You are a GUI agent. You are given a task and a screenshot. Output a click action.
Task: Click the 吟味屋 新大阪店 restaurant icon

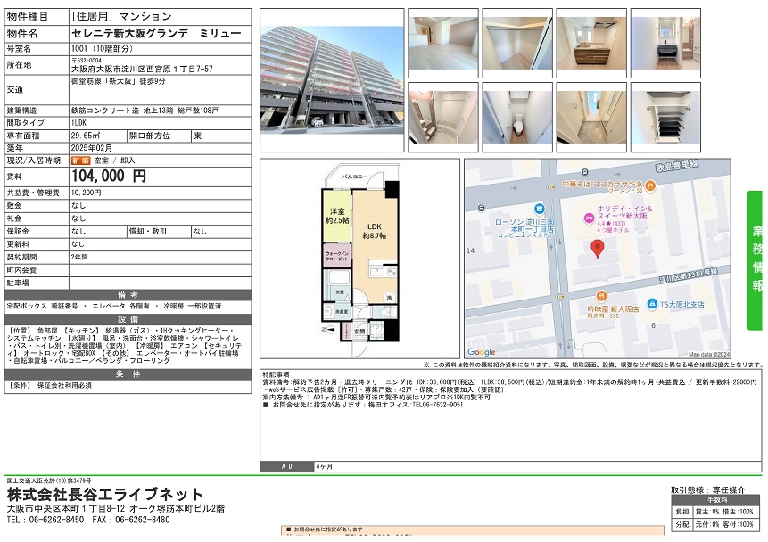coord(601,297)
